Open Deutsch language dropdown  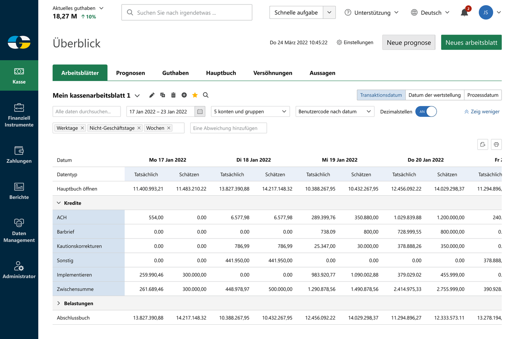click(x=430, y=13)
